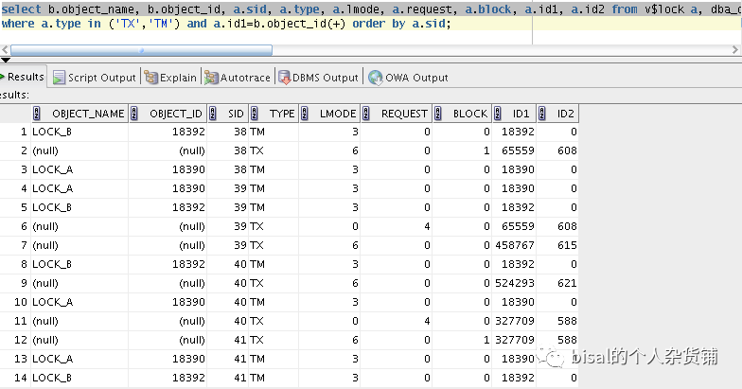Click the Autotrace tab icon
742x389 pixels.
211,78
